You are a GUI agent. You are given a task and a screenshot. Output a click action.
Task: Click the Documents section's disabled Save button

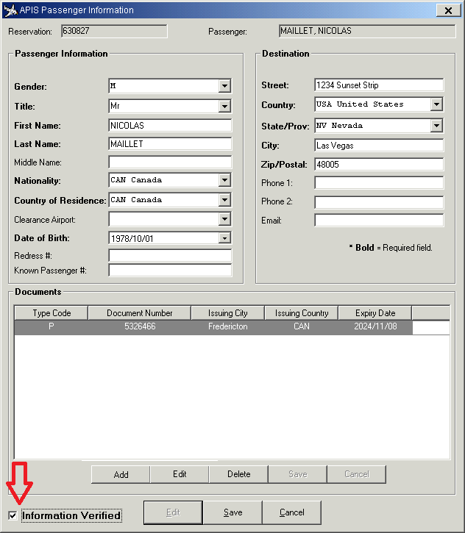pyautogui.click(x=298, y=474)
